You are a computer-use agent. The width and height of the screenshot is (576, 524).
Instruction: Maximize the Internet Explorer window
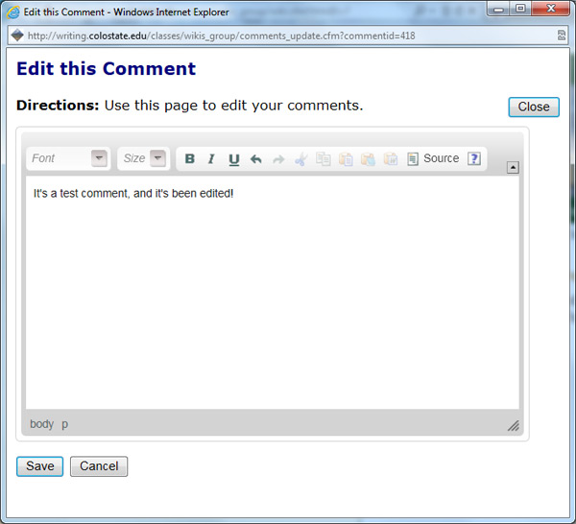[519, 9]
